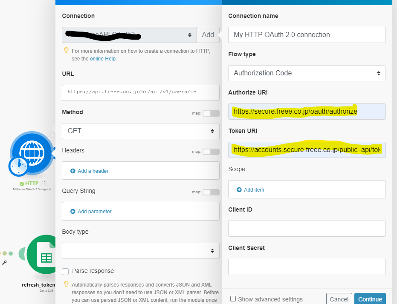Click lightbulb hint icon under Connection
The width and height of the screenshot is (397, 304).
point(66,50)
